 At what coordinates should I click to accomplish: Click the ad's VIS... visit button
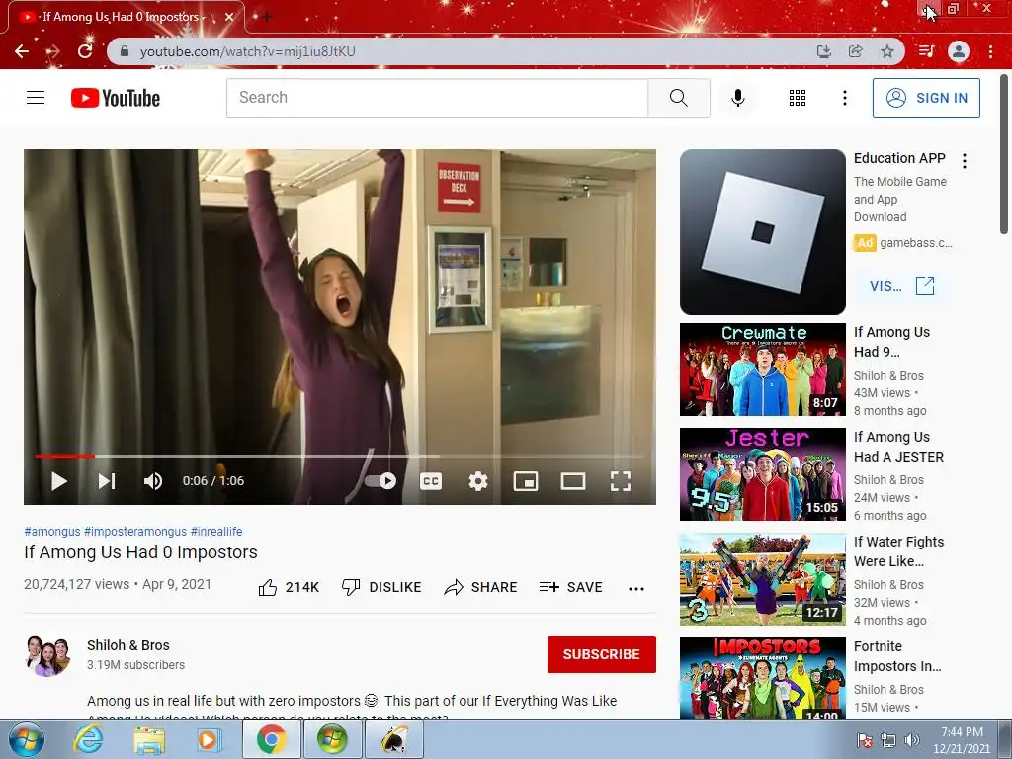tap(901, 286)
